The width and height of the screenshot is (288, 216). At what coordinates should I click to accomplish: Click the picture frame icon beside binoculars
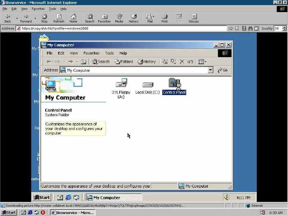(244, 28)
